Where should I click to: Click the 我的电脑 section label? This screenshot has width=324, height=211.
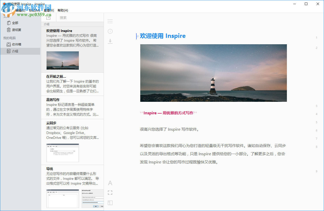tap(9, 38)
